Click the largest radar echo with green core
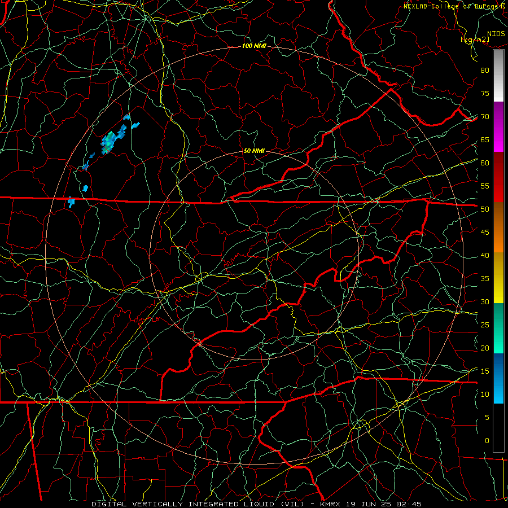 click(109, 142)
